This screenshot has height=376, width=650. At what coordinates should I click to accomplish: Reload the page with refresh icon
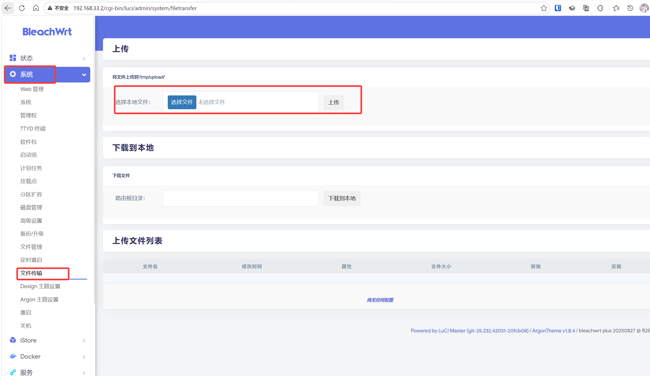[22, 8]
